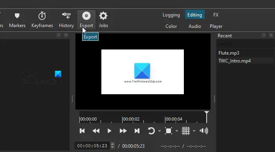Undock the left panel
This screenshot has width=275, height=152.
coord(59,35)
